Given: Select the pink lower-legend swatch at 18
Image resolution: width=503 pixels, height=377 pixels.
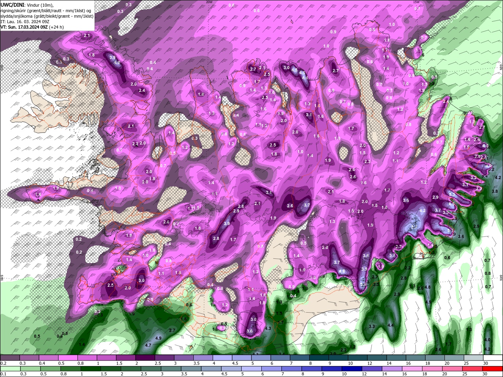Looking at the screenshot, I should point(432,368).
